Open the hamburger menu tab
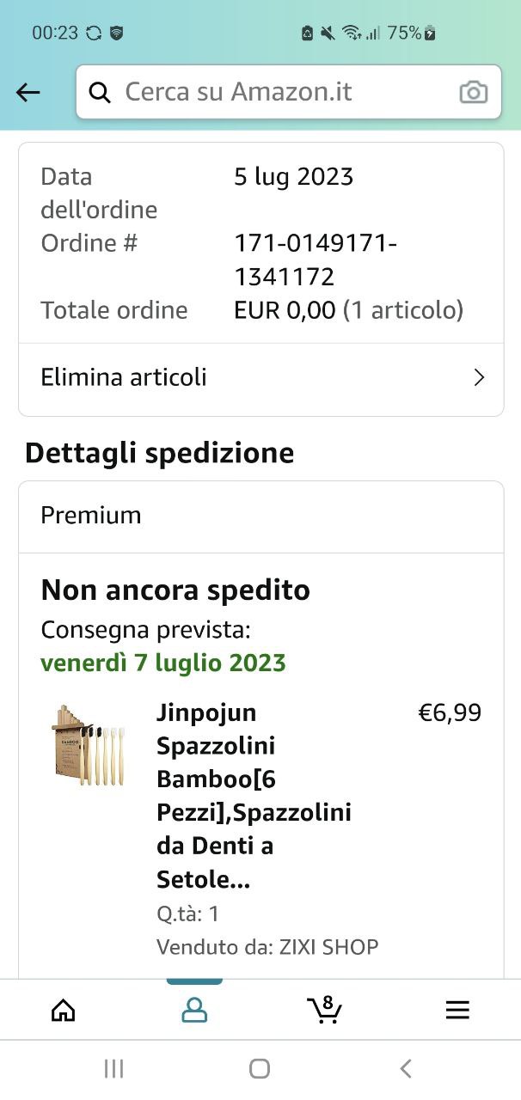521x1100 pixels. pyautogui.click(x=457, y=1010)
